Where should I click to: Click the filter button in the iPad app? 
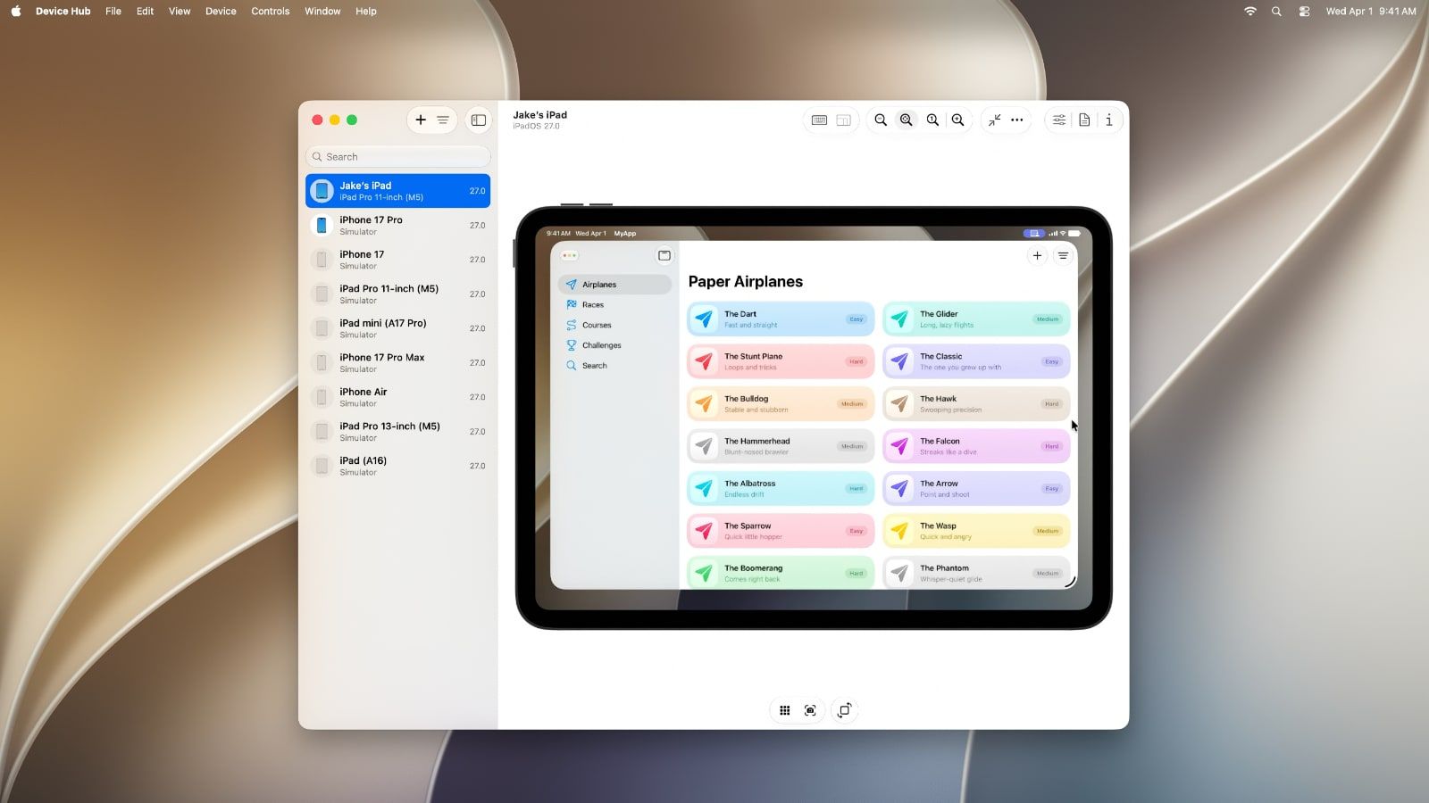click(1063, 256)
